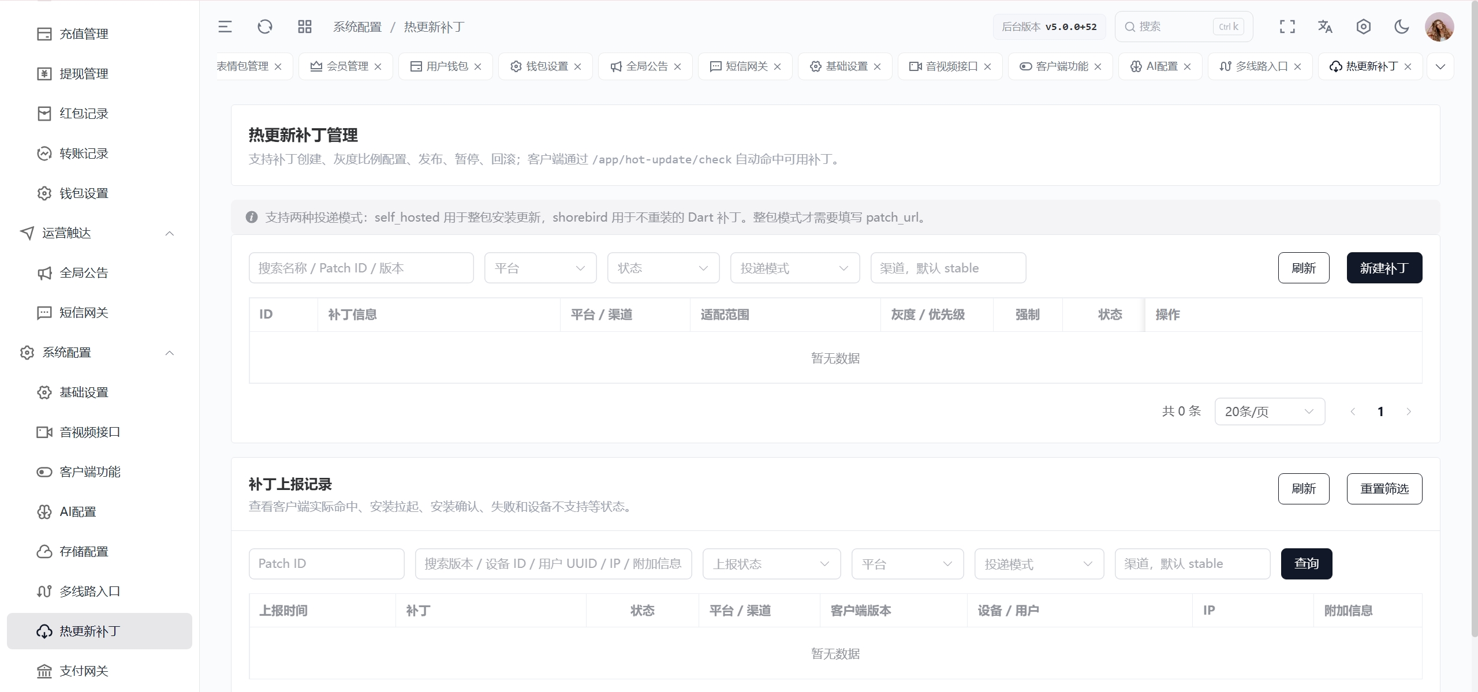
Task: Open the 上报状态 dropdown
Action: (772, 564)
